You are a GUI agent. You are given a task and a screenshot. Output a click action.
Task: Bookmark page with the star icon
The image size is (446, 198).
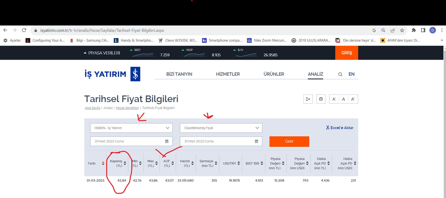[x=402, y=30]
